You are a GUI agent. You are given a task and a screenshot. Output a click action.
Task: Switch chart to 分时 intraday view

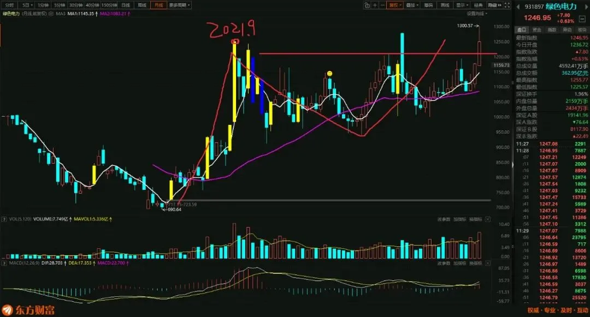tap(9, 5)
